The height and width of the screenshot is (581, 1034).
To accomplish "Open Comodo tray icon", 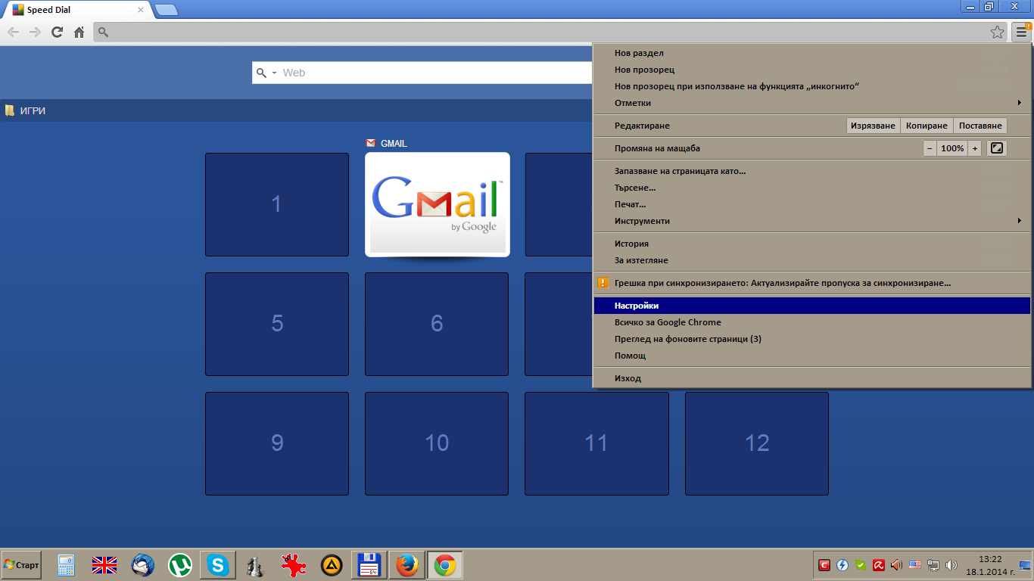I will [824, 564].
